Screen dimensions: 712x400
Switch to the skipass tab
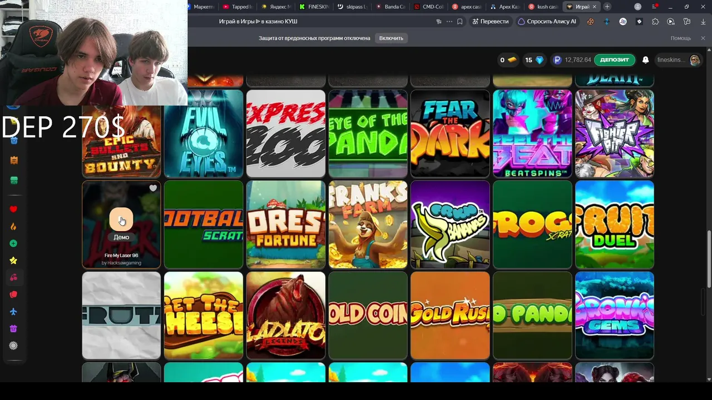point(353,7)
